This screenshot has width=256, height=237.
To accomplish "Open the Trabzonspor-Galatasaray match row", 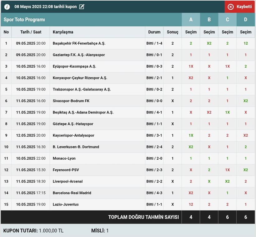I will point(82,89).
